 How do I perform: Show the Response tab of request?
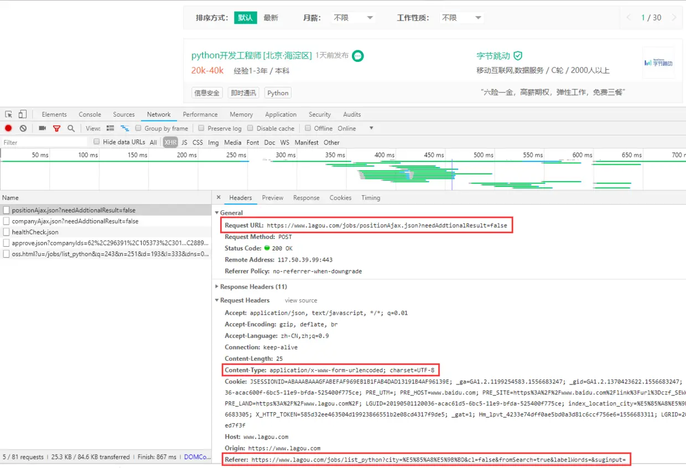tap(306, 197)
